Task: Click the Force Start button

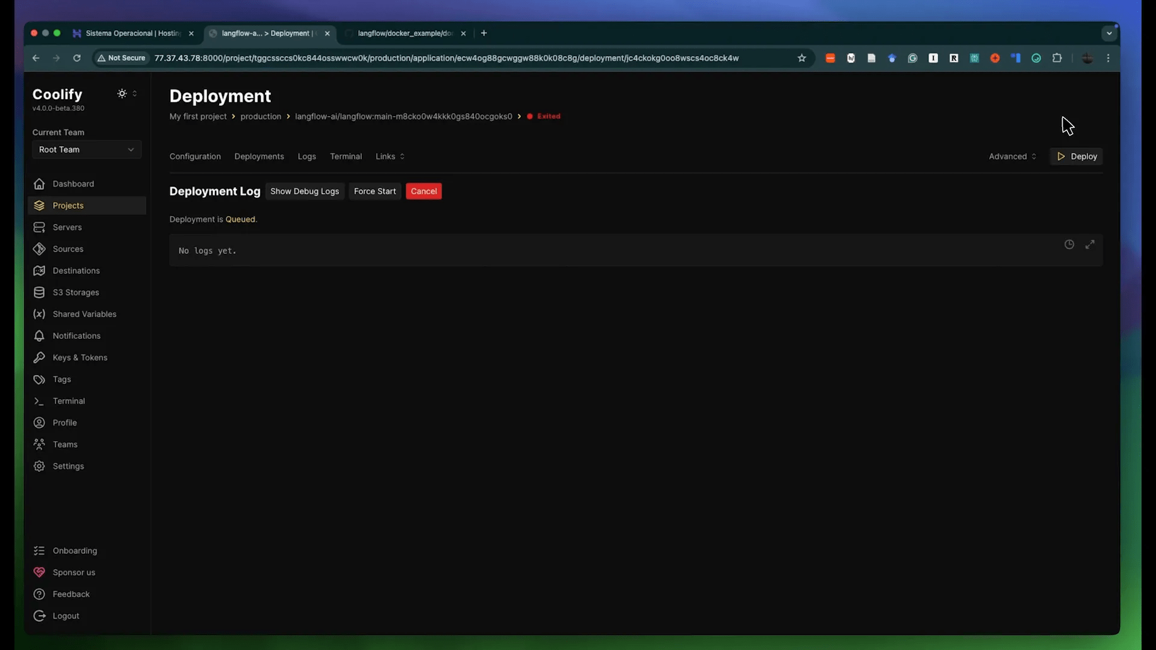Action: click(x=374, y=191)
